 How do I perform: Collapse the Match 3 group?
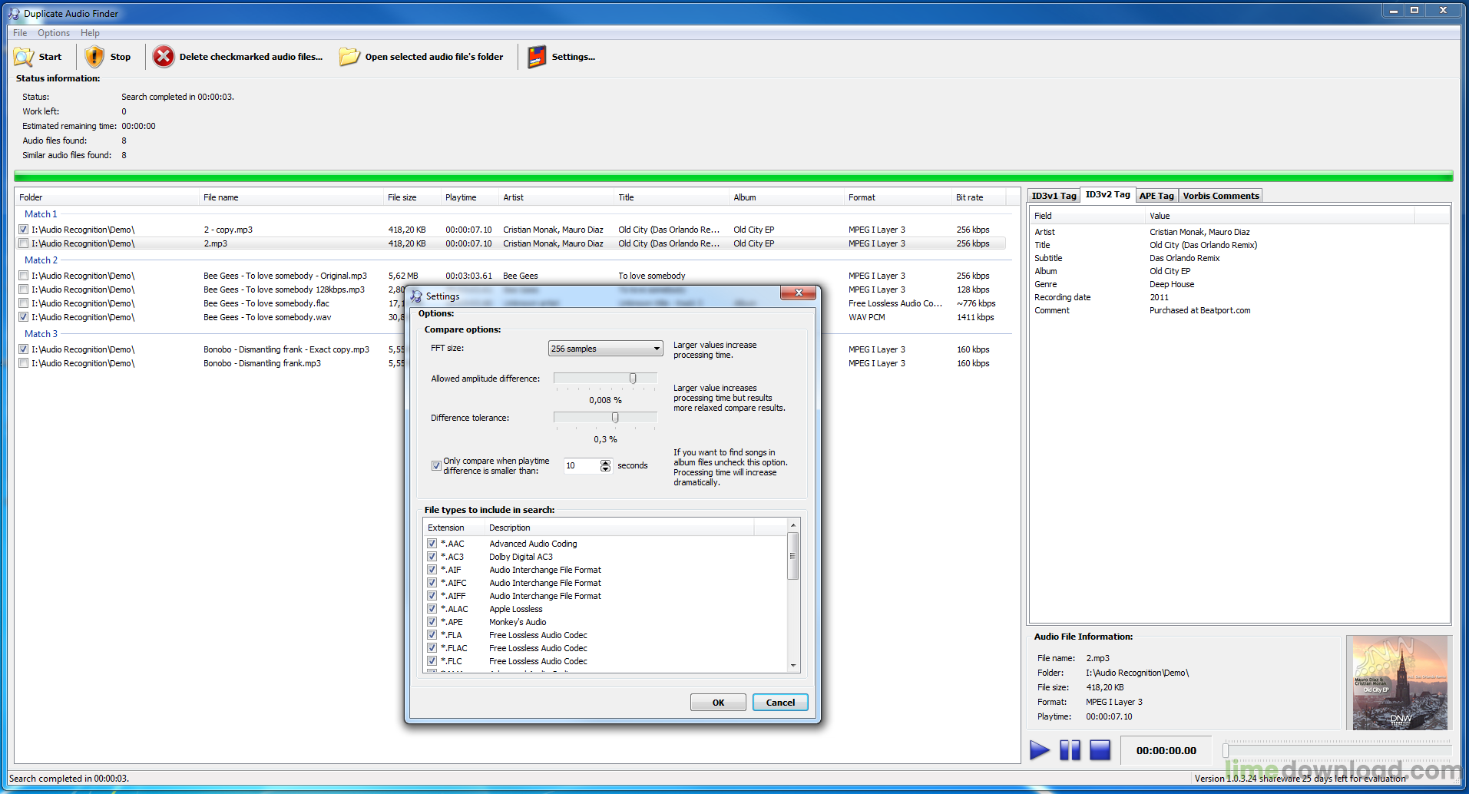(41, 334)
